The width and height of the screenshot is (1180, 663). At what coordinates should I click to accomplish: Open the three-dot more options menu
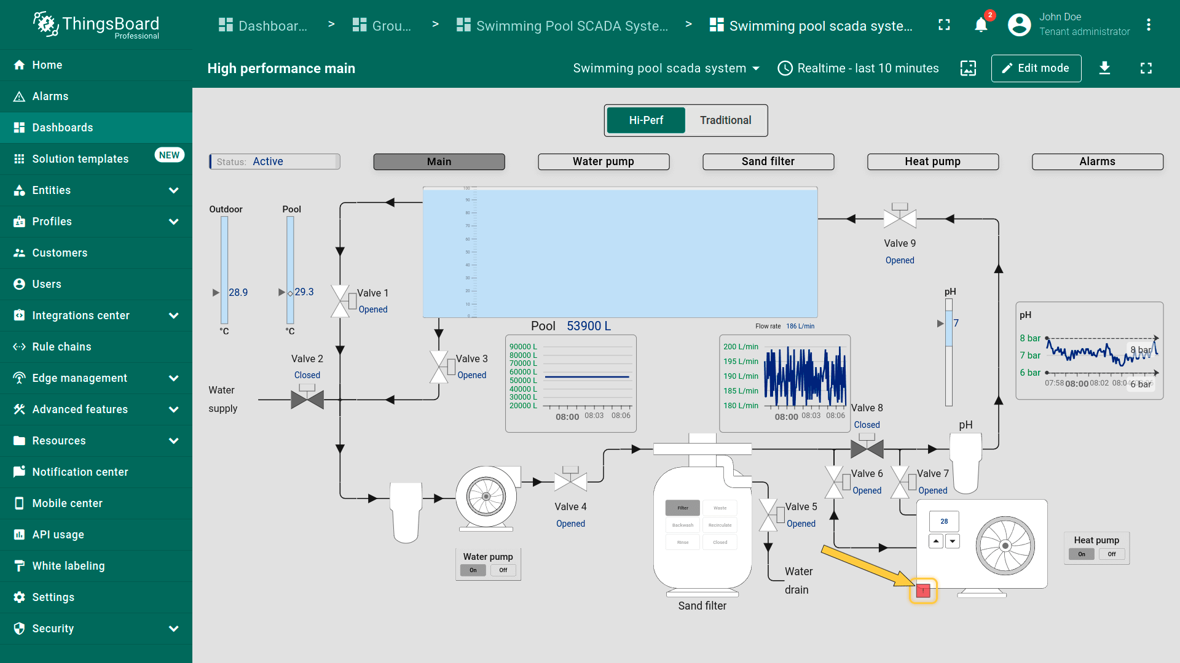pos(1148,25)
